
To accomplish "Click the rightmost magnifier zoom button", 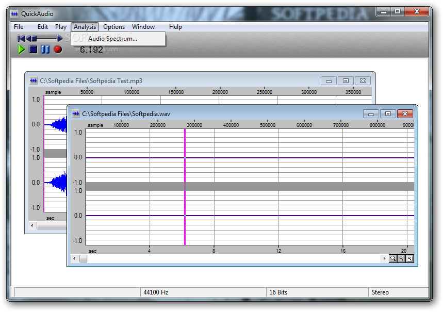I will pyautogui.click(x=409, y=258).
